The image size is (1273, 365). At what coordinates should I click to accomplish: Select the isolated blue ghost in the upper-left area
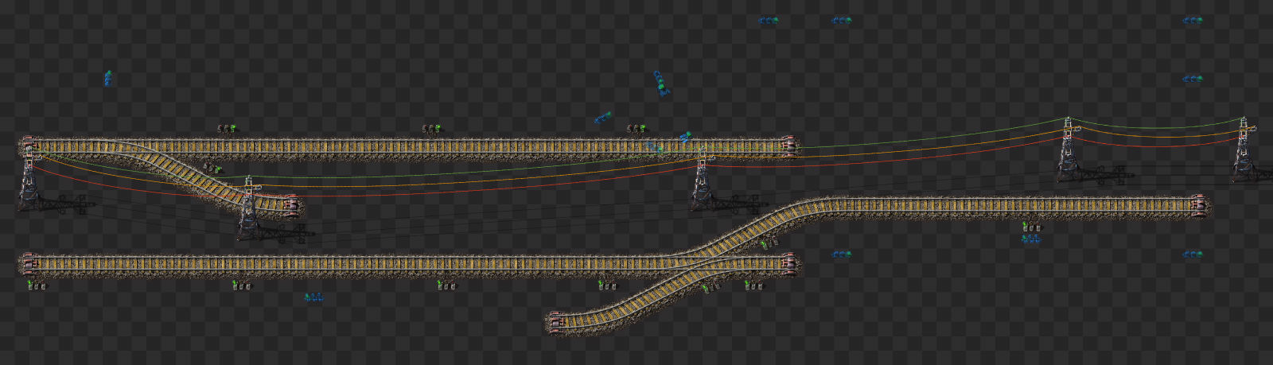(107, 78)
